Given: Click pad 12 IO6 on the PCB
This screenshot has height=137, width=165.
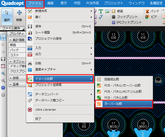Looking at the screenshot, I should [113, 36].
